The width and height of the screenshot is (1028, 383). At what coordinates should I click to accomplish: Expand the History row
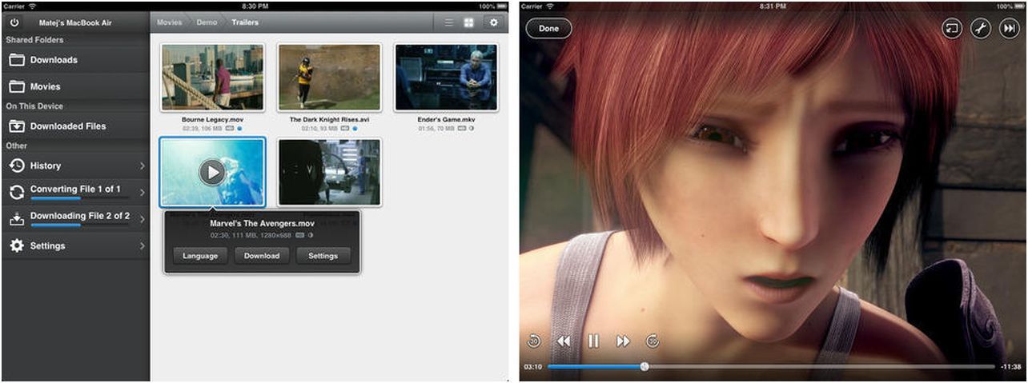coord(75,166)
